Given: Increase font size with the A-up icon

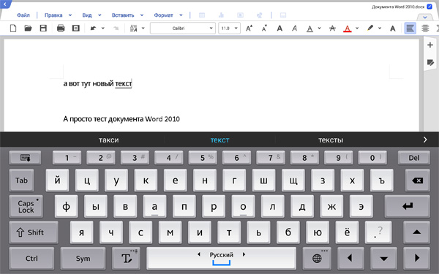Looking at the screenshot, I should [249, 28].
